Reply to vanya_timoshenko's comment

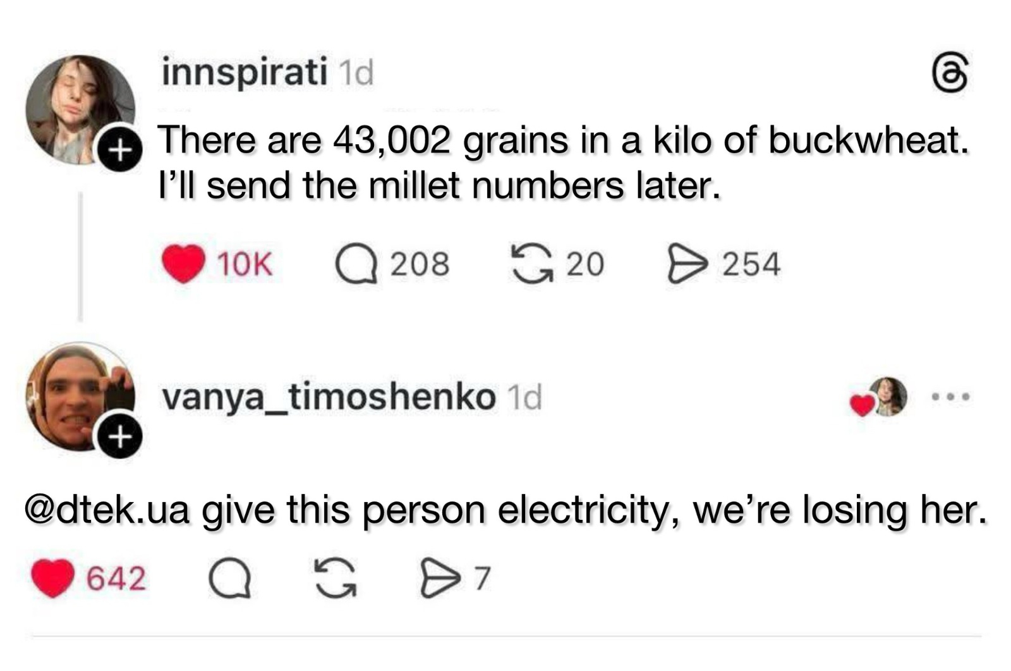tap(230, 578)
